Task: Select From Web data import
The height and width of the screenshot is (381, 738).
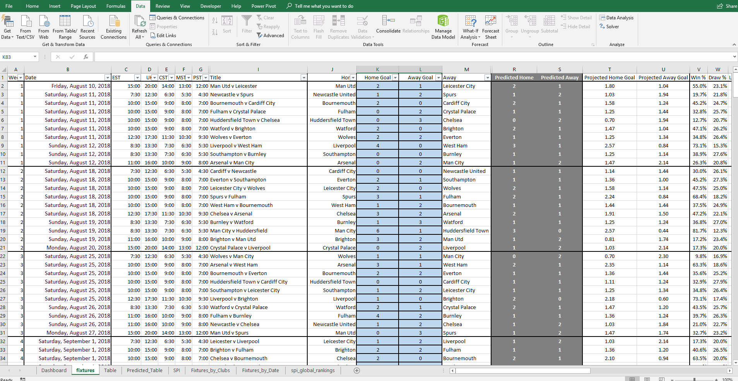Action: click(x=44, y=27)
